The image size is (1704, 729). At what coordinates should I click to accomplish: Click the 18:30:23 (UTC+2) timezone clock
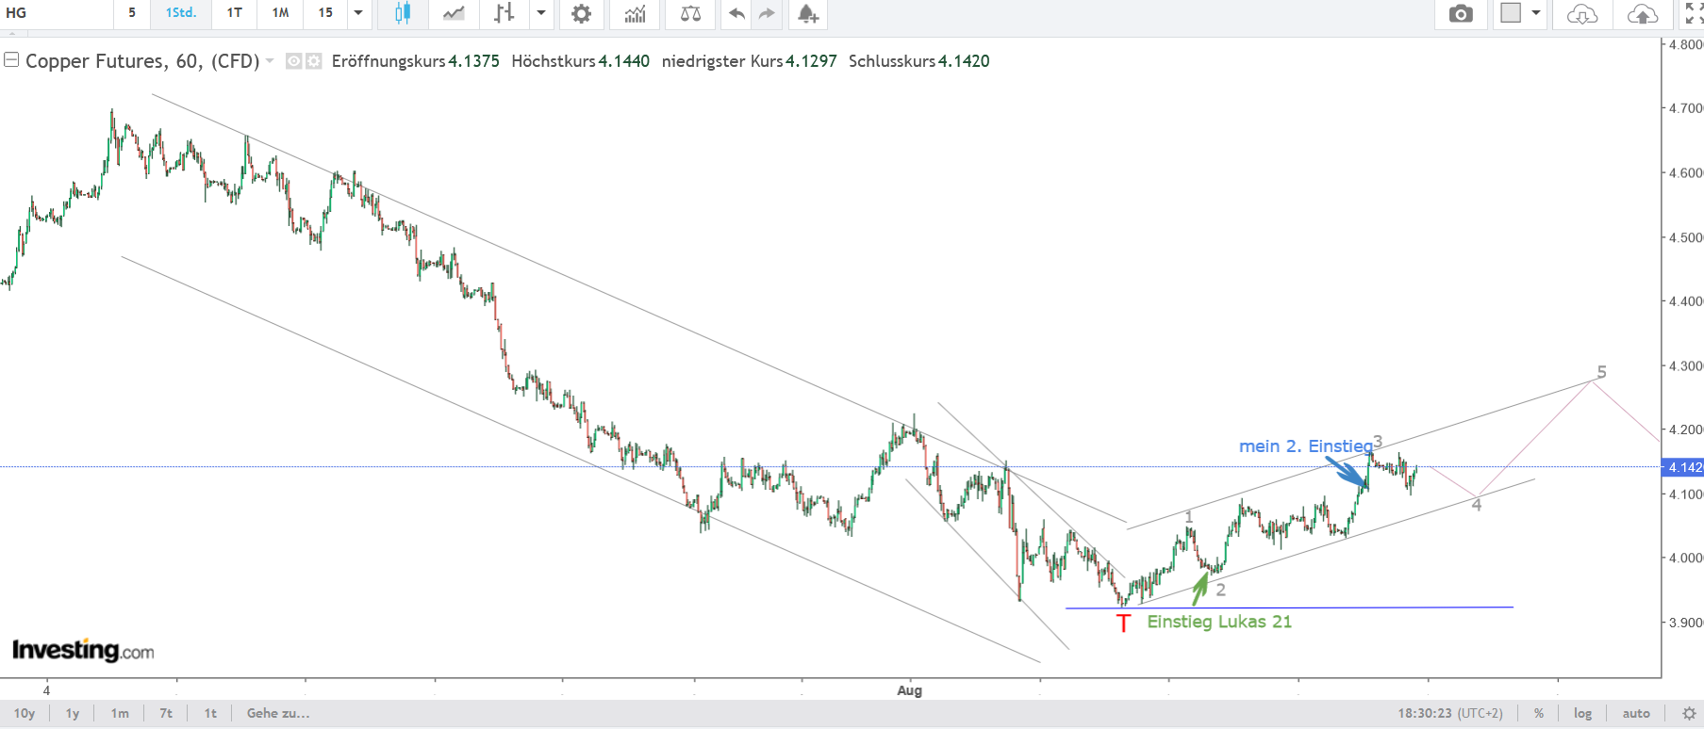[x=1450, y=713]
